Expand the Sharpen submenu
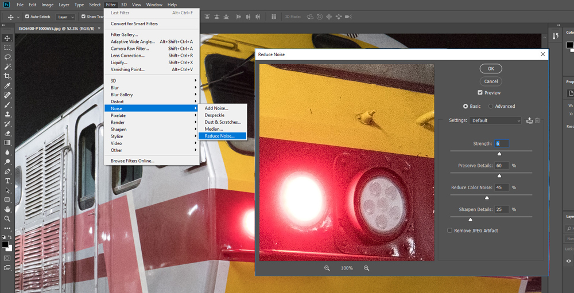Image resolution: width=574 pixels, height=293 pixels. [152, 129]
